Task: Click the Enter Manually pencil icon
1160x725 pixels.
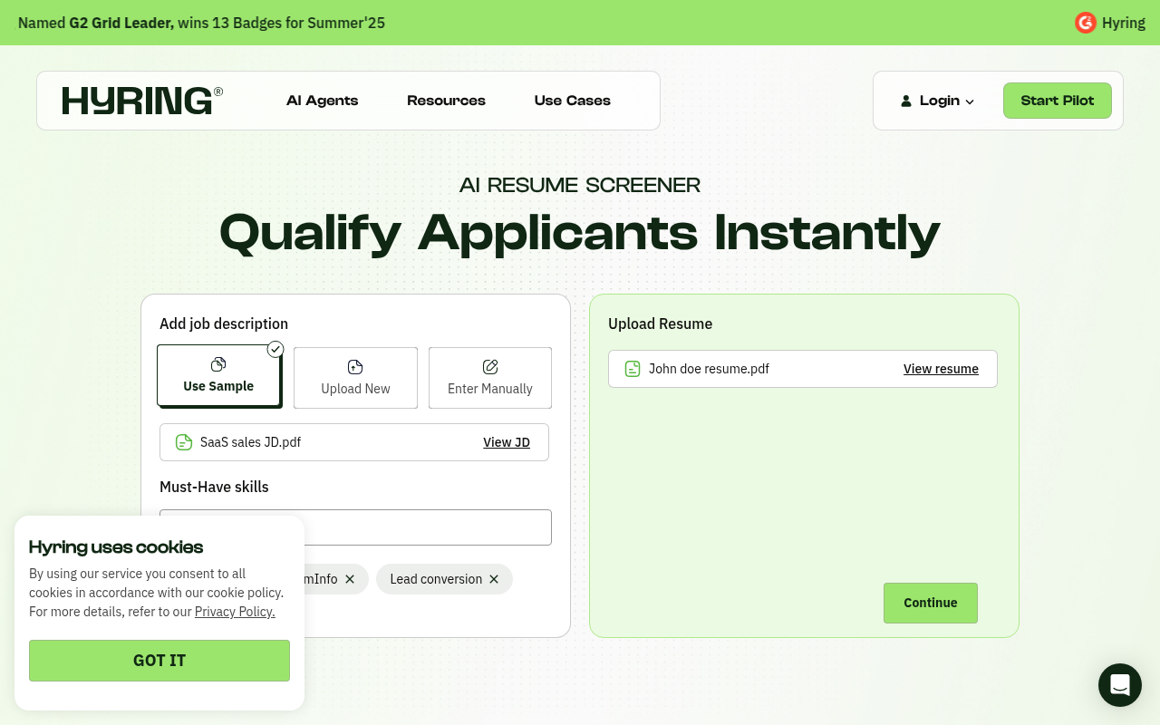Action: coord(489,367)
